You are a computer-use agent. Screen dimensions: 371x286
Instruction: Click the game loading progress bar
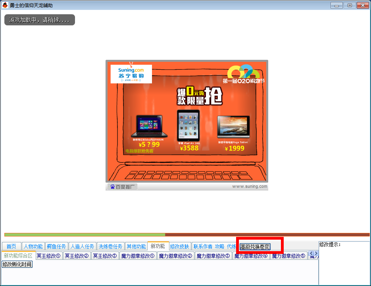[187, 235]
